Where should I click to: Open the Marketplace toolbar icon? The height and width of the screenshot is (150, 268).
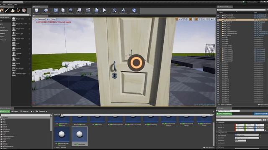[63, 11]
